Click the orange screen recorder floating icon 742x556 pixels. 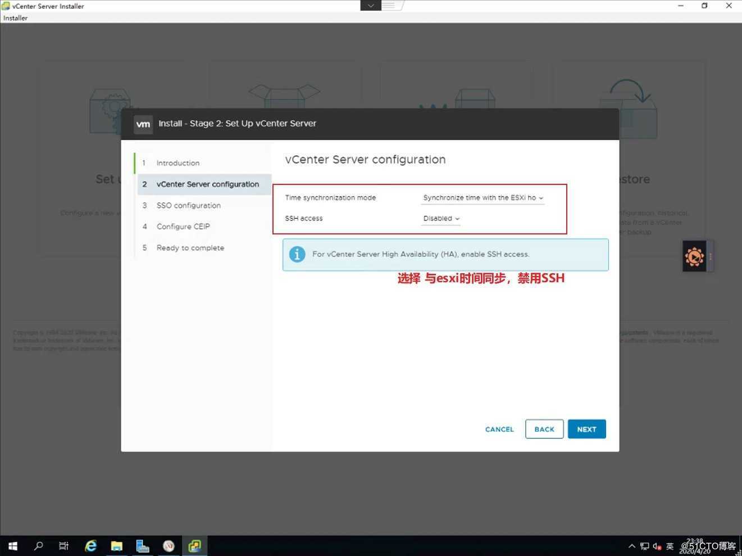[x=695, y=257]
